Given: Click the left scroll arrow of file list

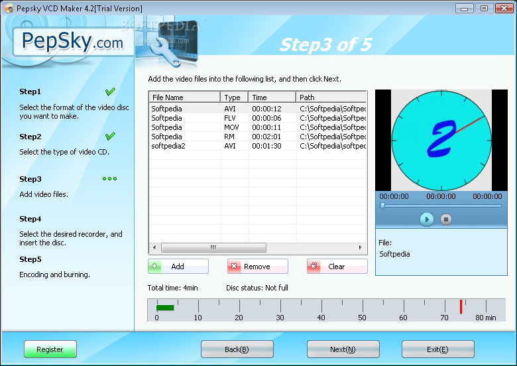Looking at the screenshot, I should pyautogui.click(x=154, y=247).
